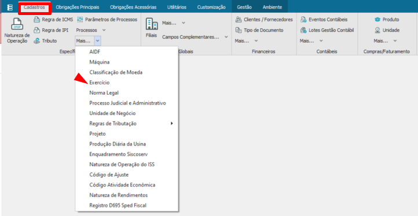The height and width of the screenshot is (216, 418).
Task: Switch to Obrigações Principais tab
Action: coord(78,8)
